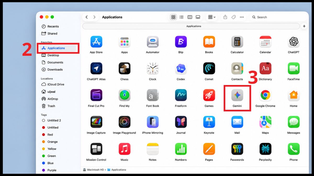
Task: Switch to gallery view
Action: coord(198,17)
